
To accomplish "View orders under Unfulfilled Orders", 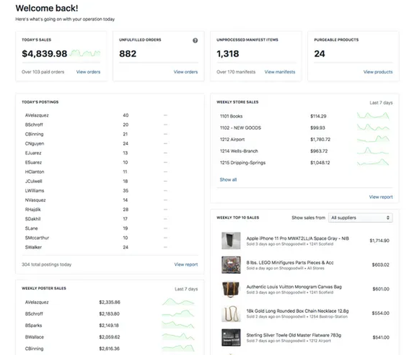I will pyautogui.click(x=186, y=72).
